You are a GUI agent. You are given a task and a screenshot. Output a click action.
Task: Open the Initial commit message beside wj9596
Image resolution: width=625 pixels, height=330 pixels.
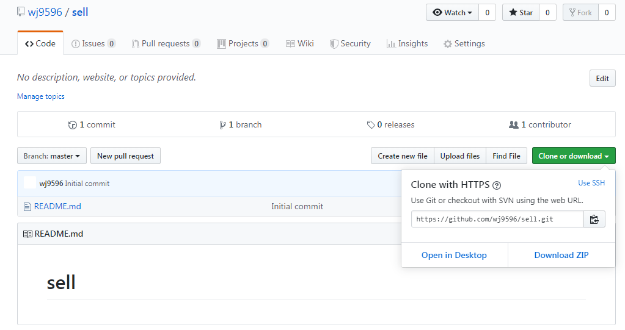click(x=87, y=184)
